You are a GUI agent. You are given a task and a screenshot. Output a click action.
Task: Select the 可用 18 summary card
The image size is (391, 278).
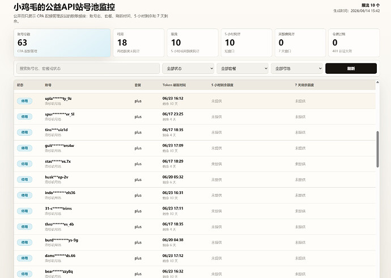[x=139, y=43]
